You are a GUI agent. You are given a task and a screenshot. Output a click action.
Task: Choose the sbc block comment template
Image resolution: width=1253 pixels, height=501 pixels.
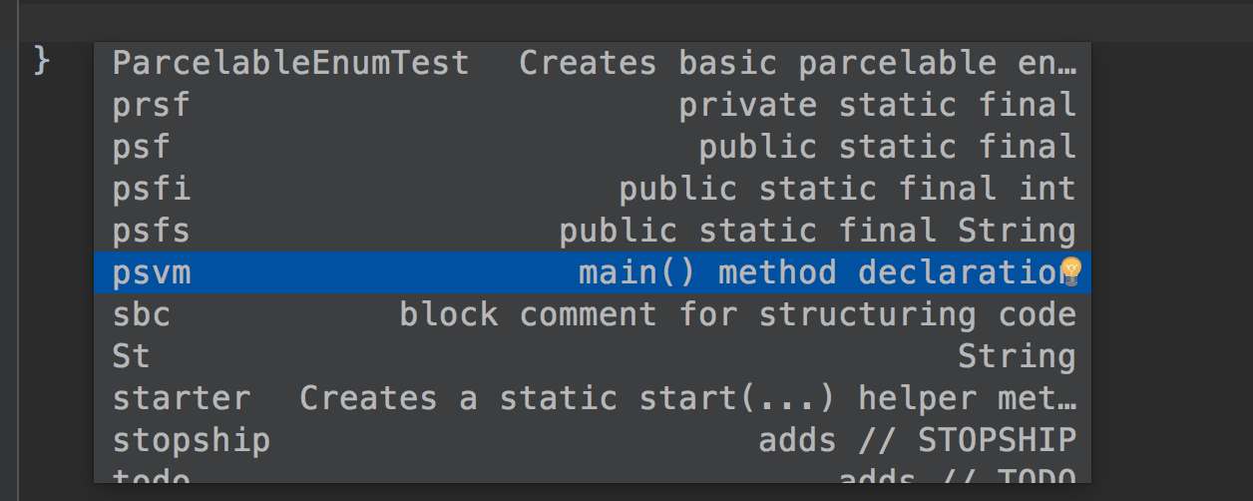(x=593, y=314)
